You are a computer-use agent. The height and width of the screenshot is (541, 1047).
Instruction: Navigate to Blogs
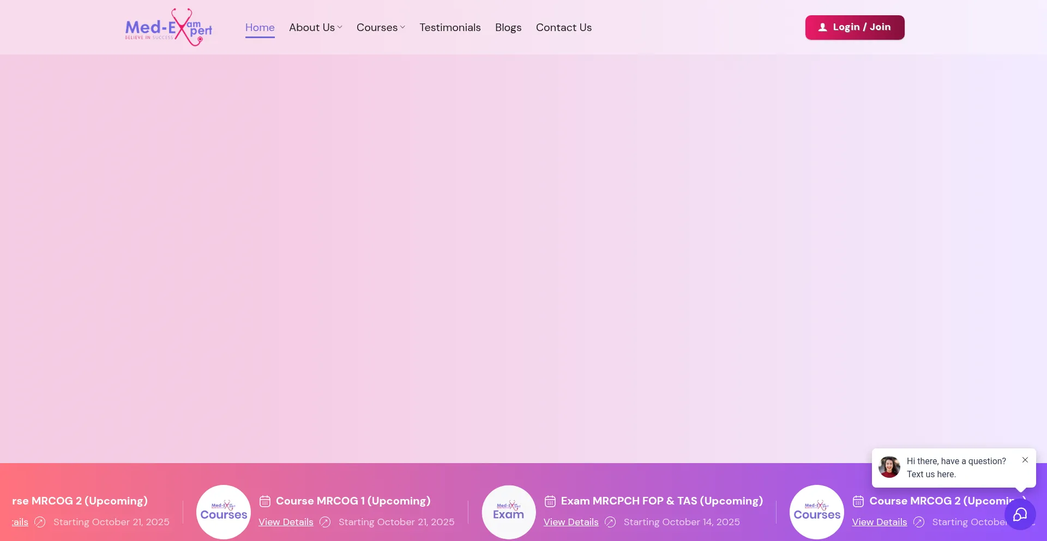pos(508,27)
